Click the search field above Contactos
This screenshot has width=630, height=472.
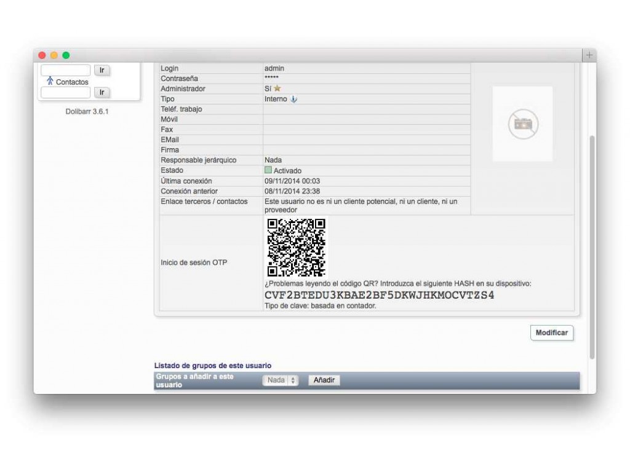tap(65, 70)
